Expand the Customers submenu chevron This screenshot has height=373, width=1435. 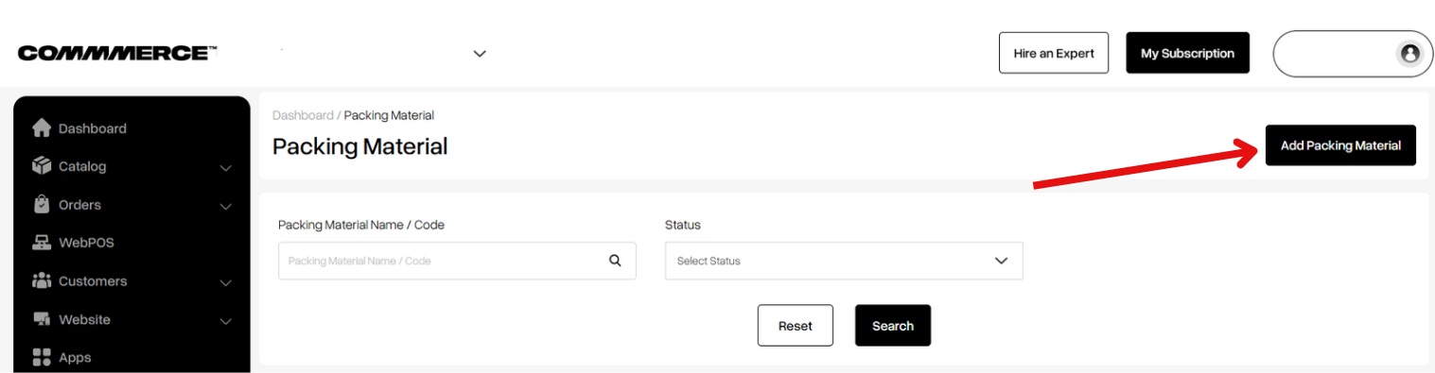pyautogui.click(x=225, y=282)
